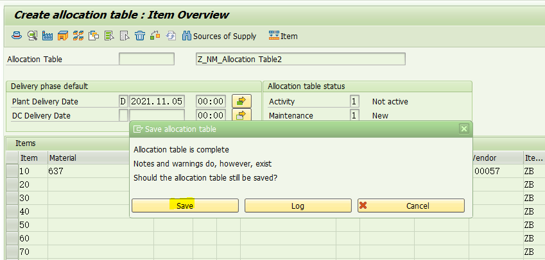545x260 pixels.
Task: Click the trash can delete icon
Action: [x=140, y=36]
